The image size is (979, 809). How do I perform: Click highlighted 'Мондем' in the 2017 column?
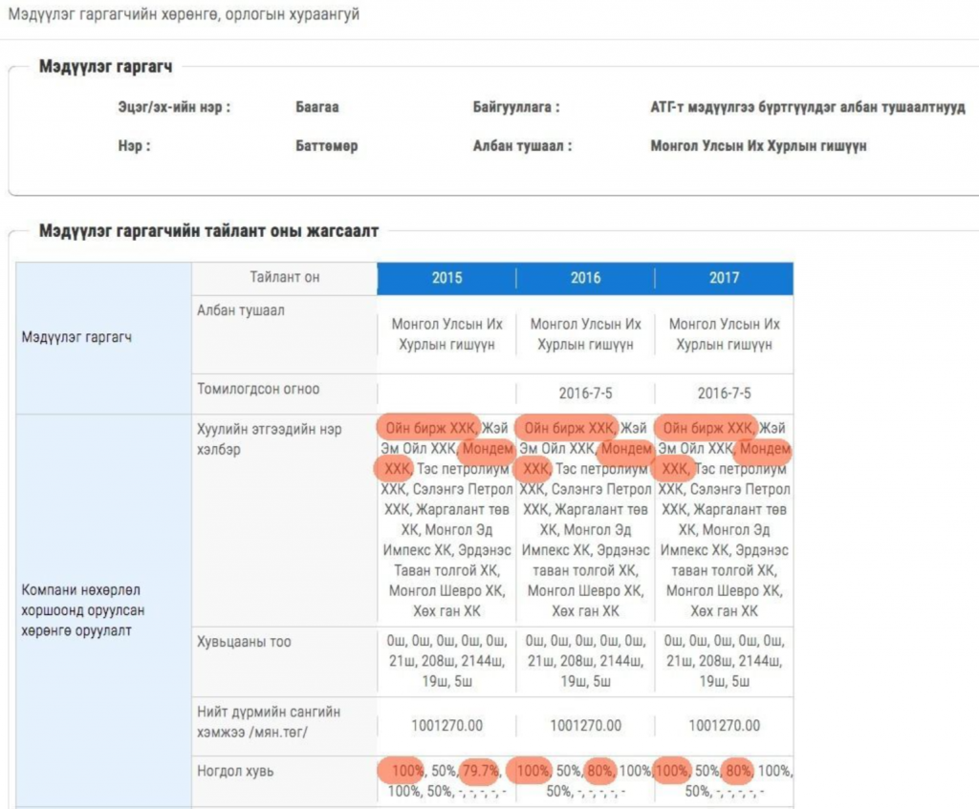765,449
